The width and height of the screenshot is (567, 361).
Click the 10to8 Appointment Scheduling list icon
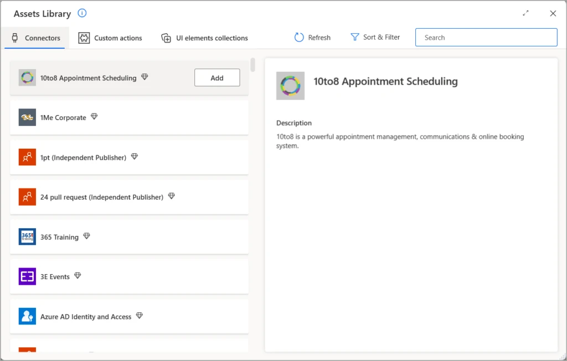tap(27, 78)
